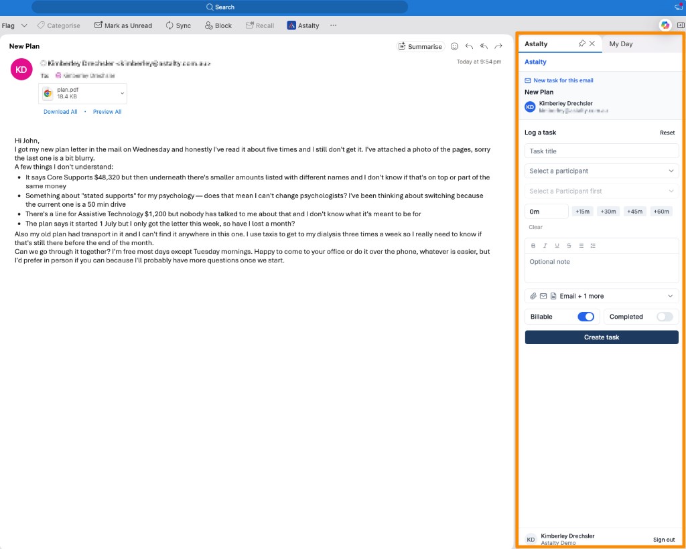Toggle strikethrough in the note editor
This screenshot has height=549, width=686.
pos(569,246)
